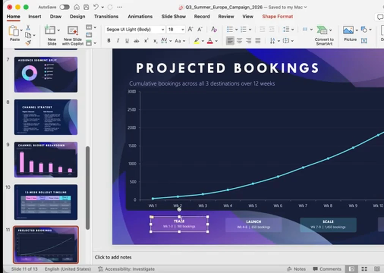
Task: Switch to Normal view
Action: [x=352, y=269]
